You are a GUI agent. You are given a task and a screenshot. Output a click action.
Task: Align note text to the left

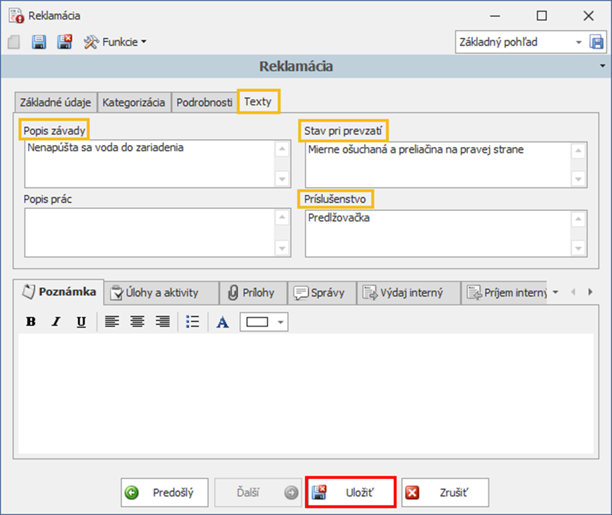pos(112,322)
